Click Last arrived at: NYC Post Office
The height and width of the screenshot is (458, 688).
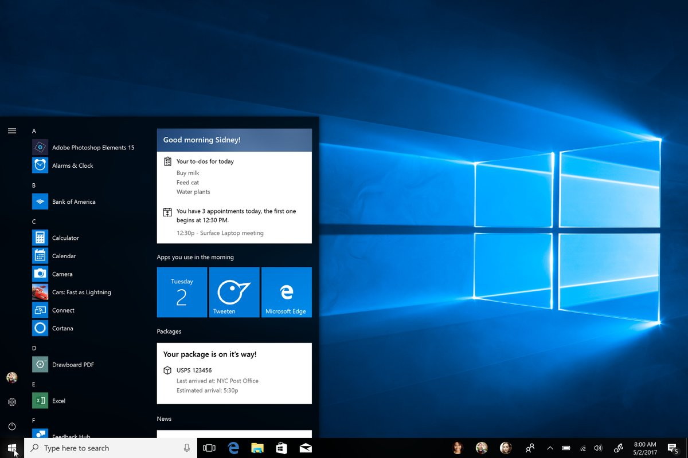tap(217, 381)
